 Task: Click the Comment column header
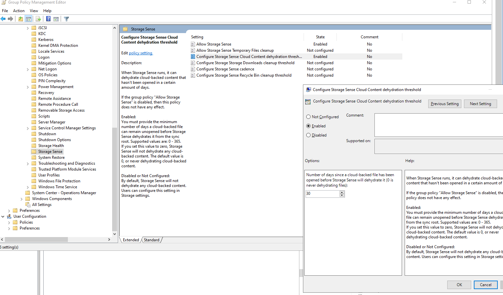tap(370, 37)
